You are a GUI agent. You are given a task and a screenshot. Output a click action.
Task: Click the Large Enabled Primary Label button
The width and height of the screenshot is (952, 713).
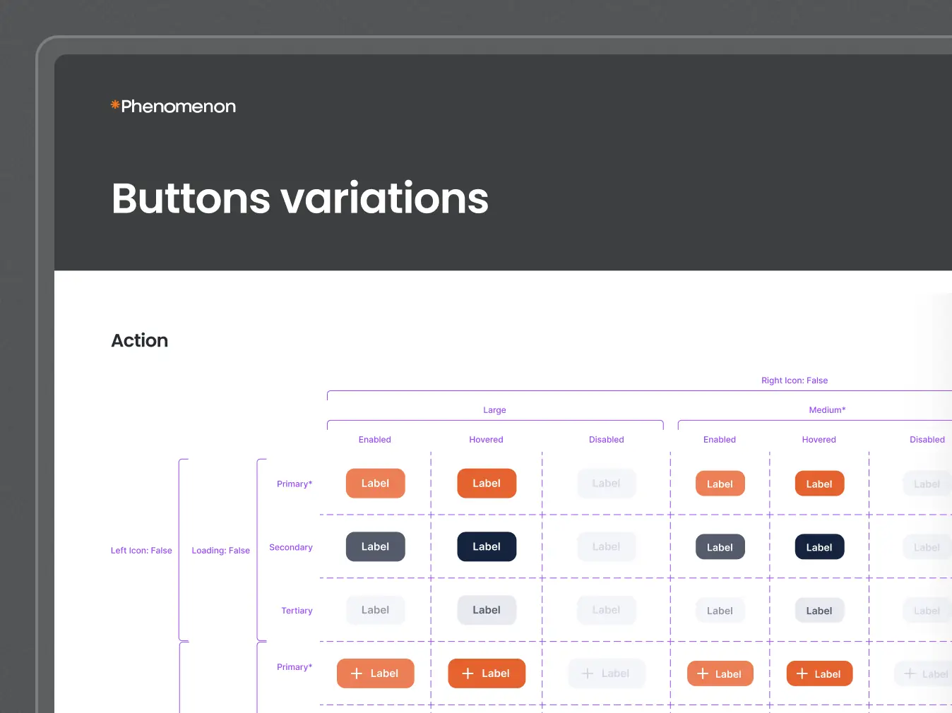coord(375,483)
